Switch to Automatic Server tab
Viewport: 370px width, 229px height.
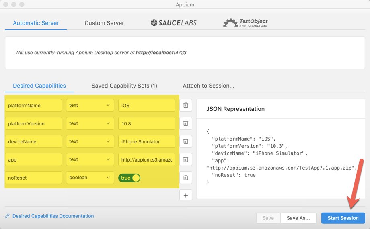tap(36, 23)
